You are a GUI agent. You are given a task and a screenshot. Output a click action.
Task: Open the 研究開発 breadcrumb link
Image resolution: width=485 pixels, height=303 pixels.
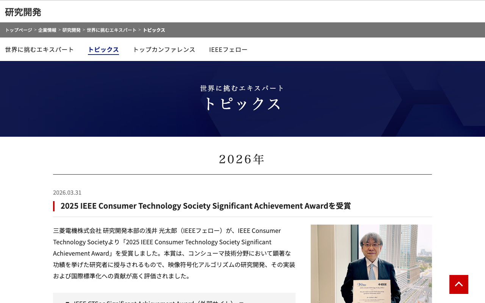72,30
